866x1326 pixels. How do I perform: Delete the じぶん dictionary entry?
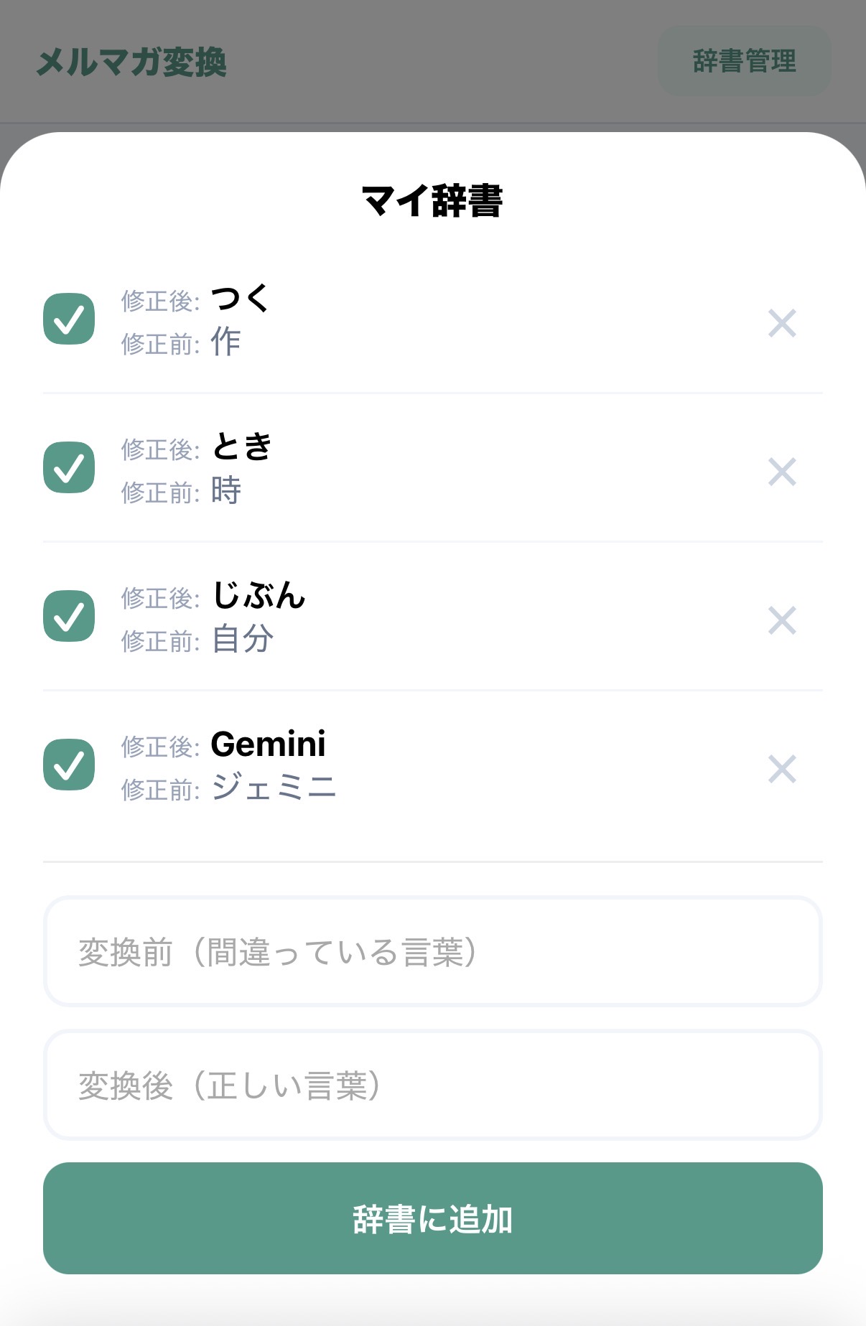[782, 621]
